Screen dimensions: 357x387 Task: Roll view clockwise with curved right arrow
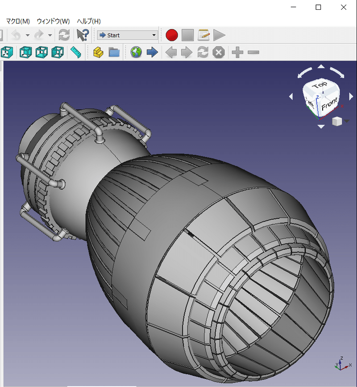point(337,73)
